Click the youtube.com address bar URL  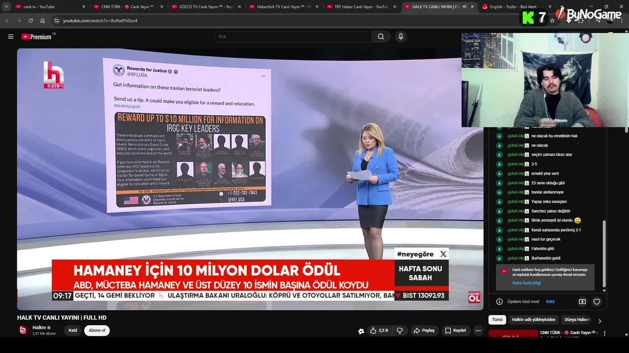(100, 21)
